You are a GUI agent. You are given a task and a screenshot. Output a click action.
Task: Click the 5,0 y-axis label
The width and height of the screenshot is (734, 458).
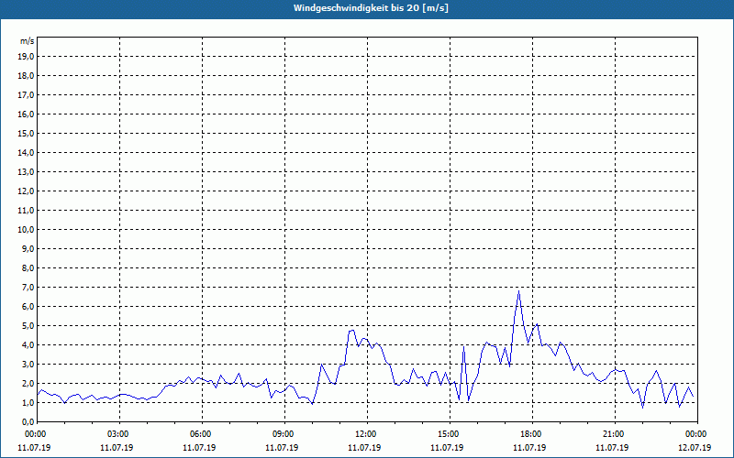pos(28,325)
